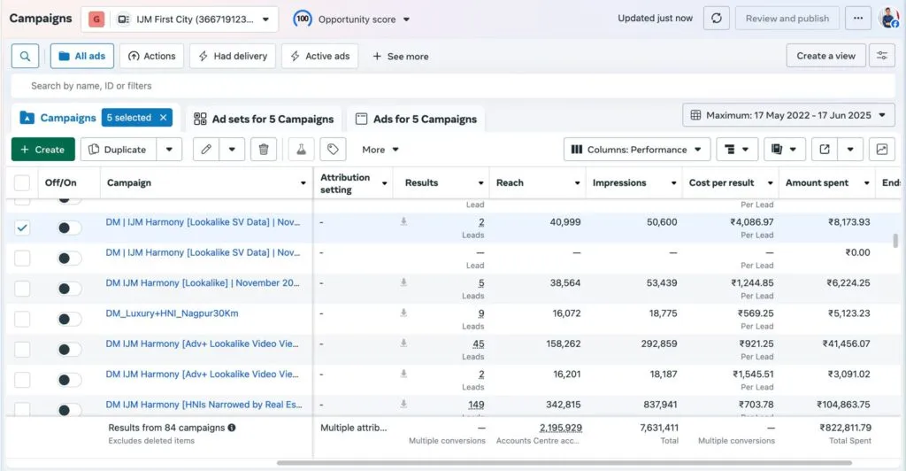Tick the select-all header checkbox
The width and height of the screenshot is (906, 471).
pyautogui.click(x=22, y=183)
